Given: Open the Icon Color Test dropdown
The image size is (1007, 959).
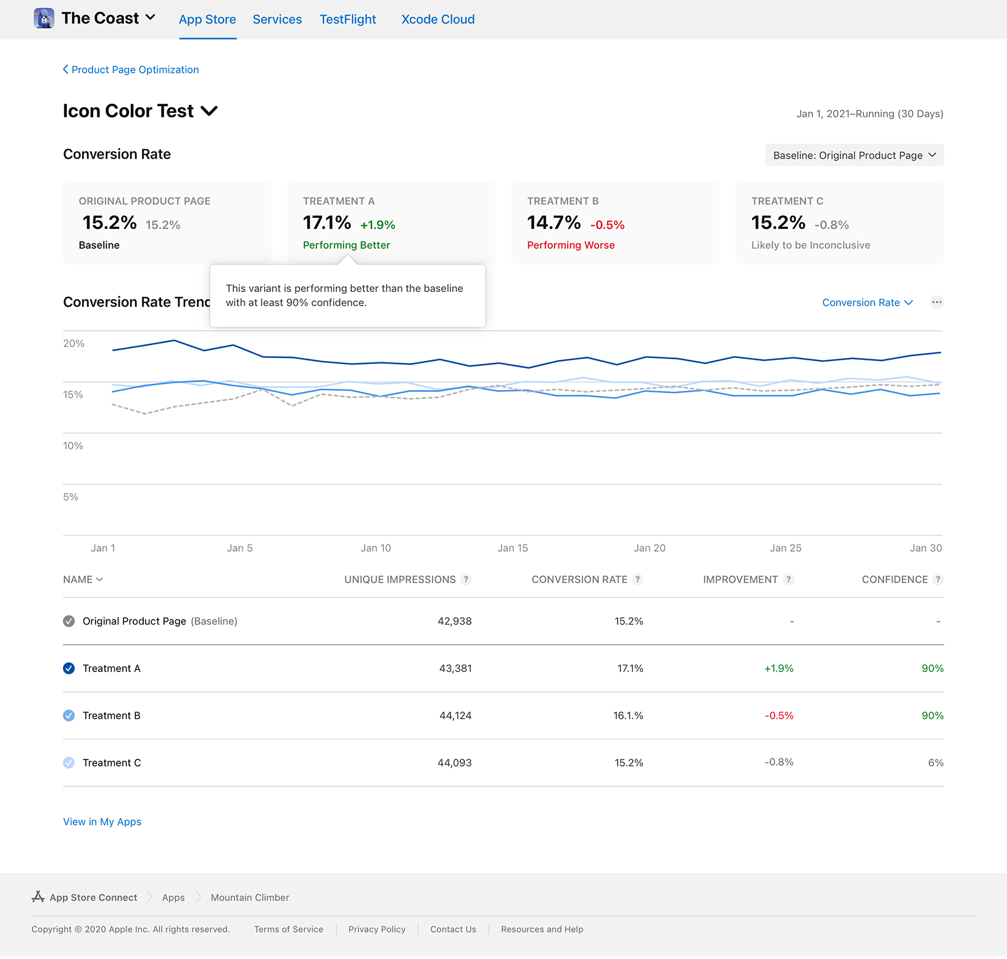Looking at the screenshot, I should coord(209,112).
